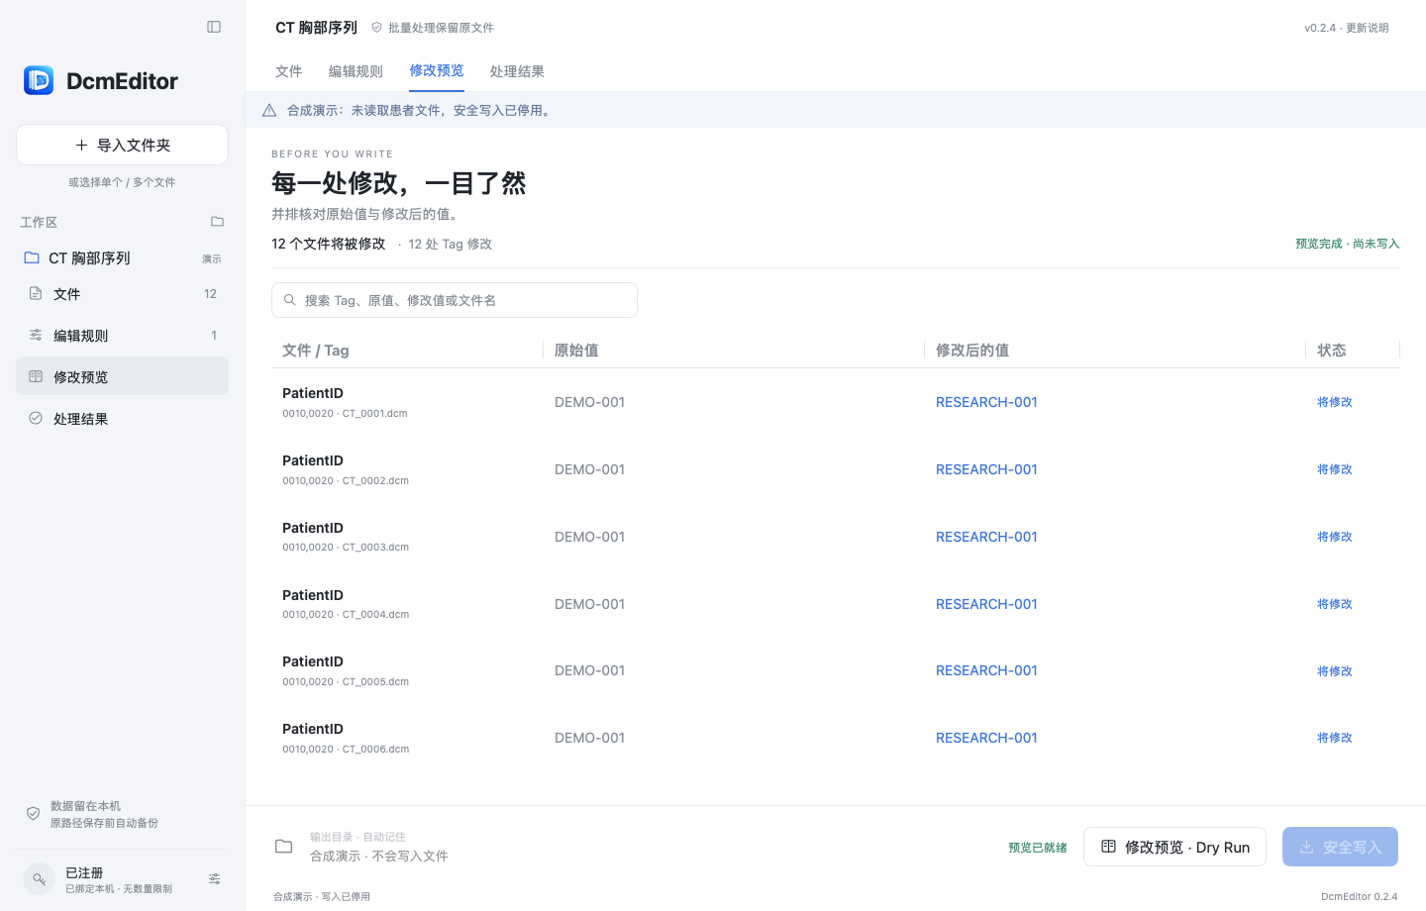Select 修改预览 in the sidebar
The width and height of the screenshot is (1426, 911).
coord(123,377)
